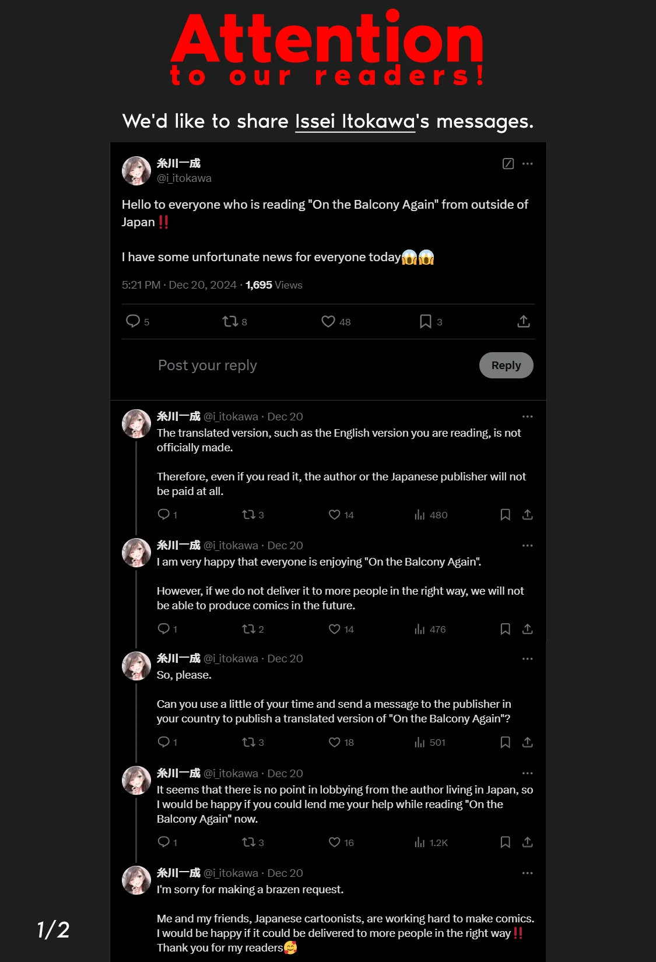Repost the 'So, please.' reply
656x962 pixels.
pos(248,742)
